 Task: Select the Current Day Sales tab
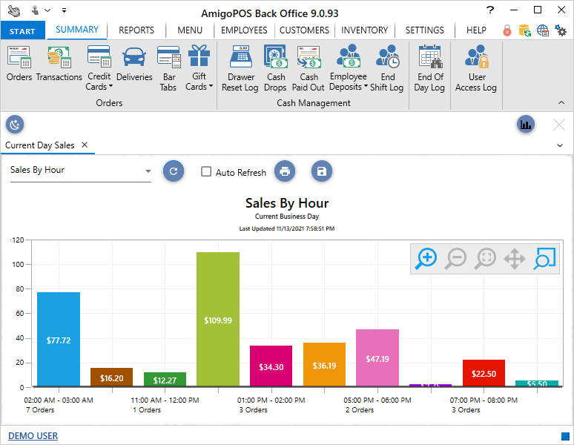point(40,145)
